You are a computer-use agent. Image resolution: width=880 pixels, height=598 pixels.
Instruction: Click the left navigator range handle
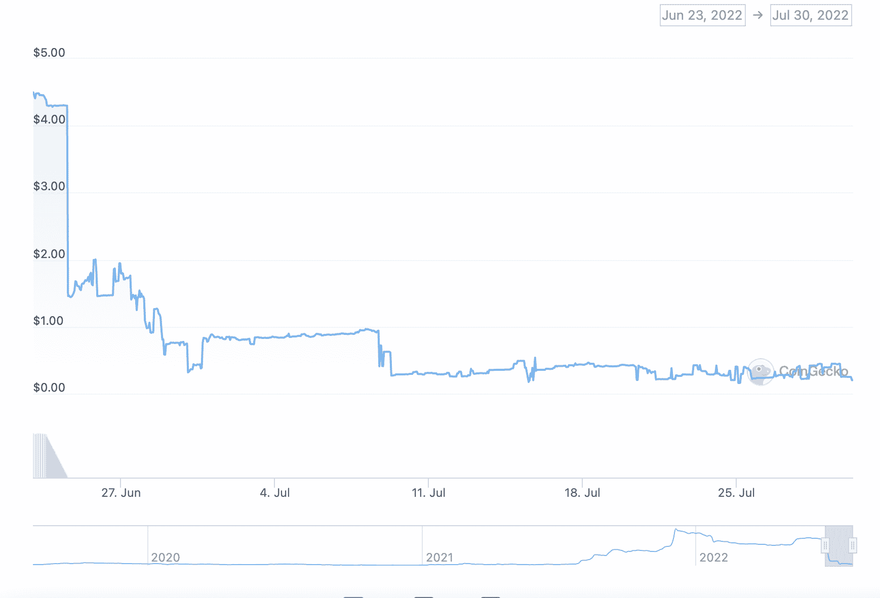tap(825, 545)
